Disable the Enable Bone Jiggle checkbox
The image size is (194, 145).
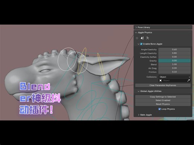(141, 44)
